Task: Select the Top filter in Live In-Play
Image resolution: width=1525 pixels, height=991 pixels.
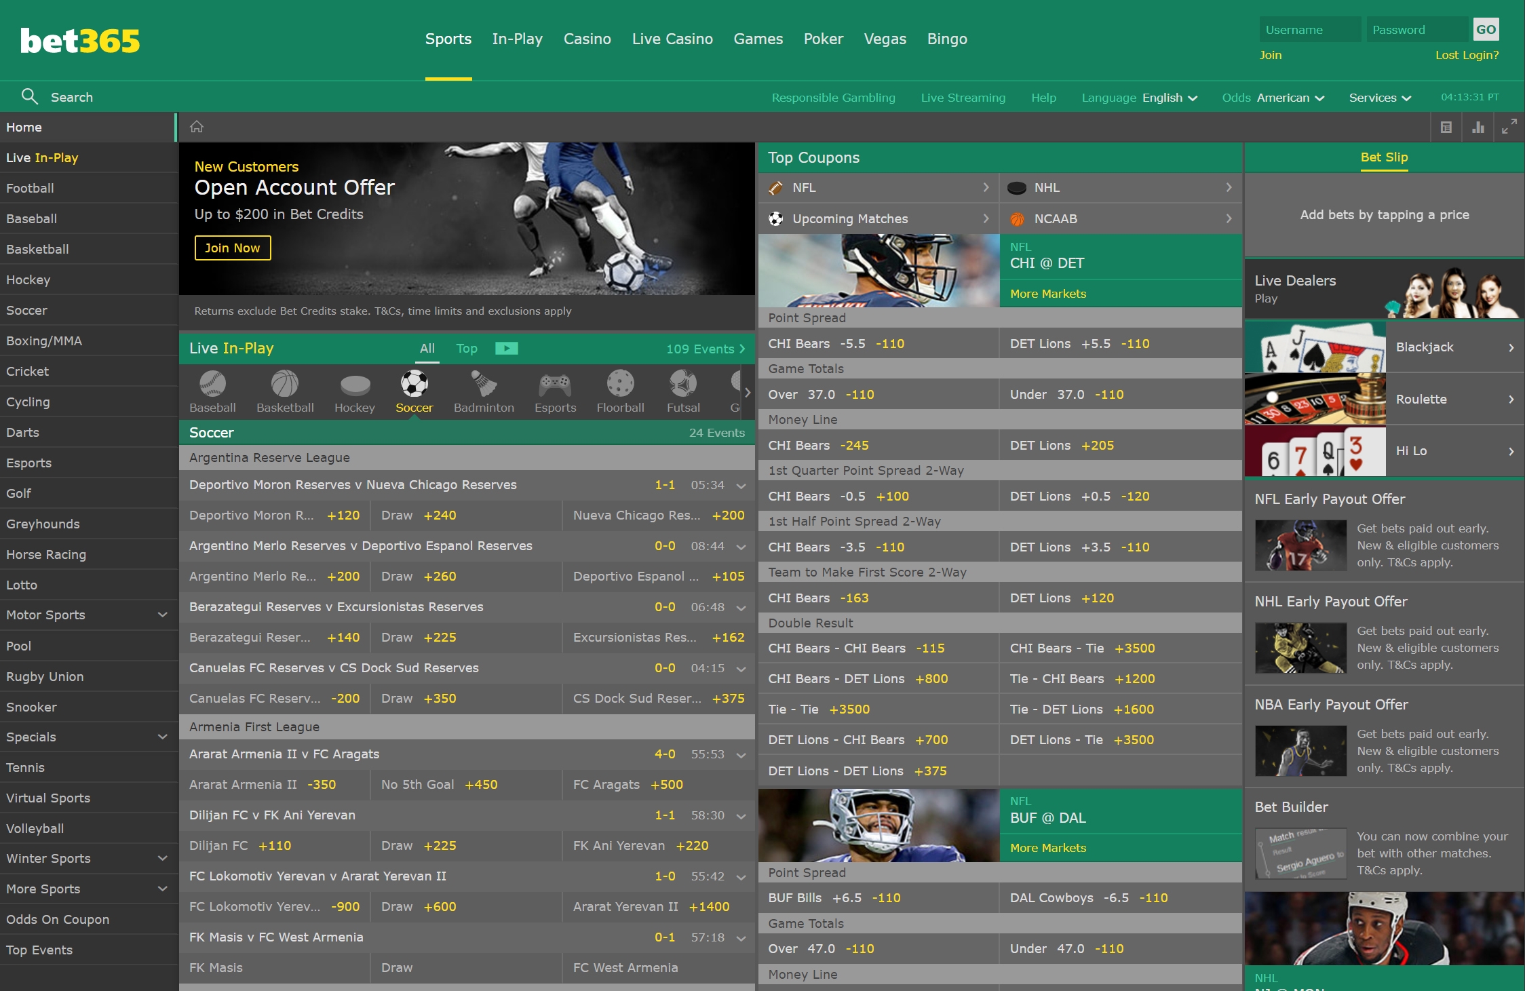Action: (x=467, y=348)
